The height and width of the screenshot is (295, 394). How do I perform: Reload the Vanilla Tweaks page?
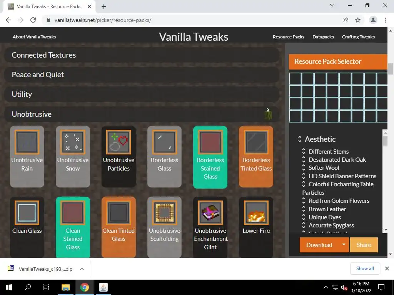33,20
